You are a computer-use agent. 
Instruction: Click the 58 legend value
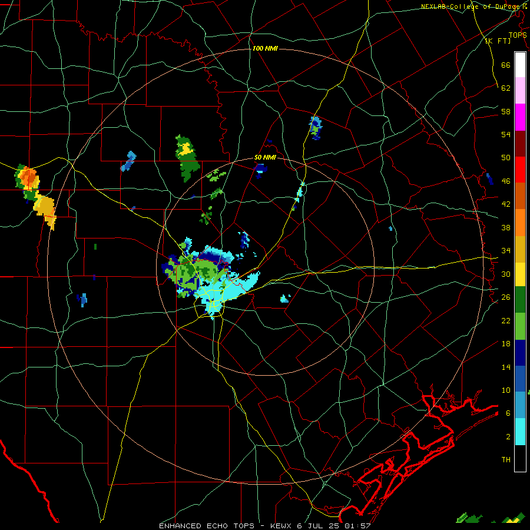tap(506, 111)
